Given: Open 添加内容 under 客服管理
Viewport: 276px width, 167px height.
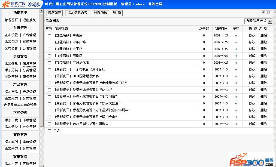Looking at the screenshot, I should 11,163.
